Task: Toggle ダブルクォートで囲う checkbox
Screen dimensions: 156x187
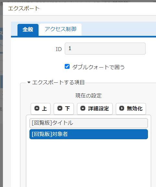Action: click(67, 67)
